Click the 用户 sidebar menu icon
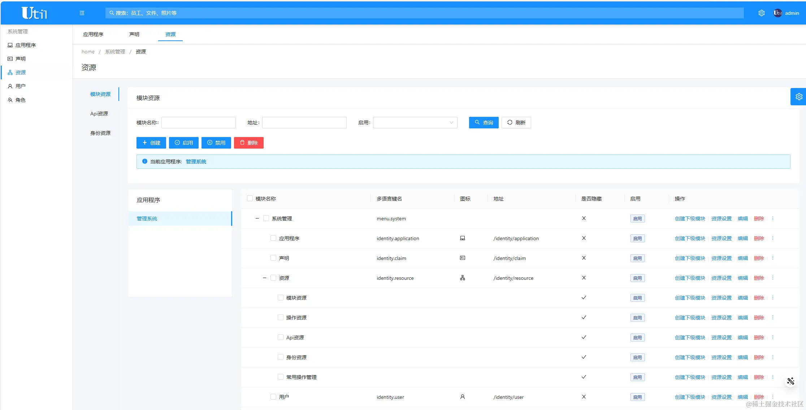The height and width of the screenshot is (410, 806). pos(10,86)
